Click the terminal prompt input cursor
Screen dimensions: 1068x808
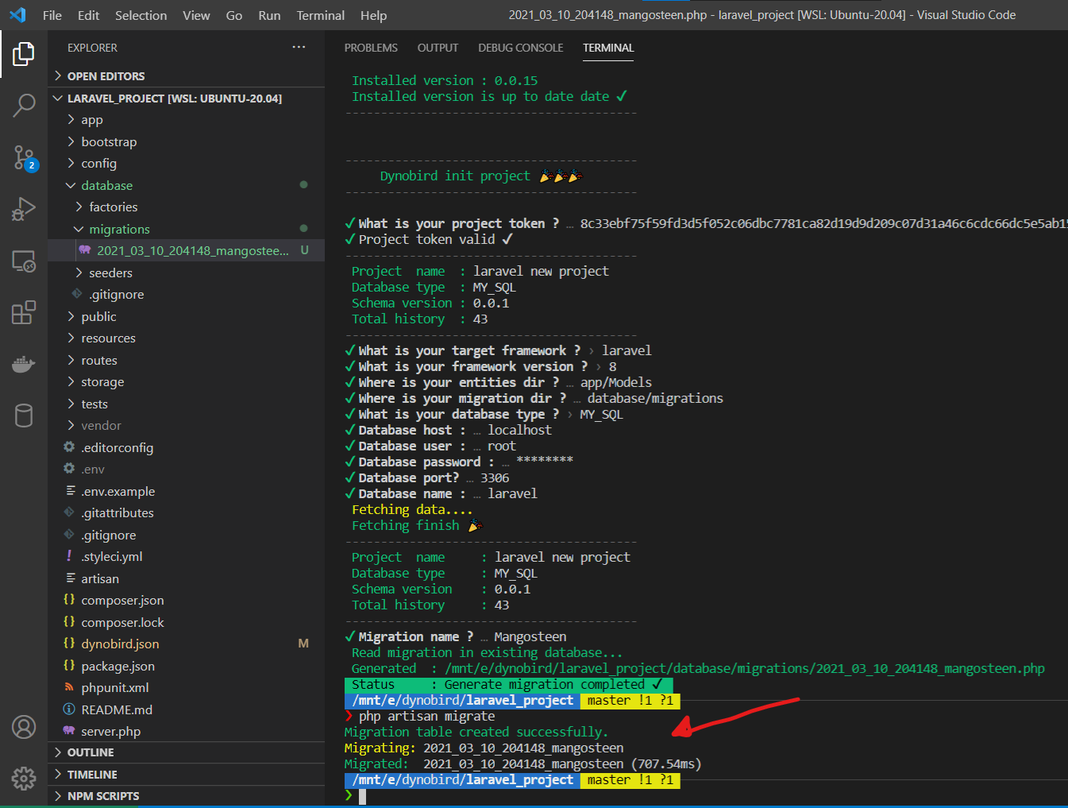[x=362, y=796]
